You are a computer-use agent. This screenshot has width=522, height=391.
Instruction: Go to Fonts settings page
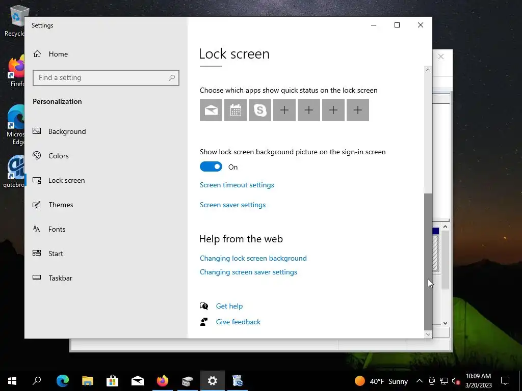point(106,229)
